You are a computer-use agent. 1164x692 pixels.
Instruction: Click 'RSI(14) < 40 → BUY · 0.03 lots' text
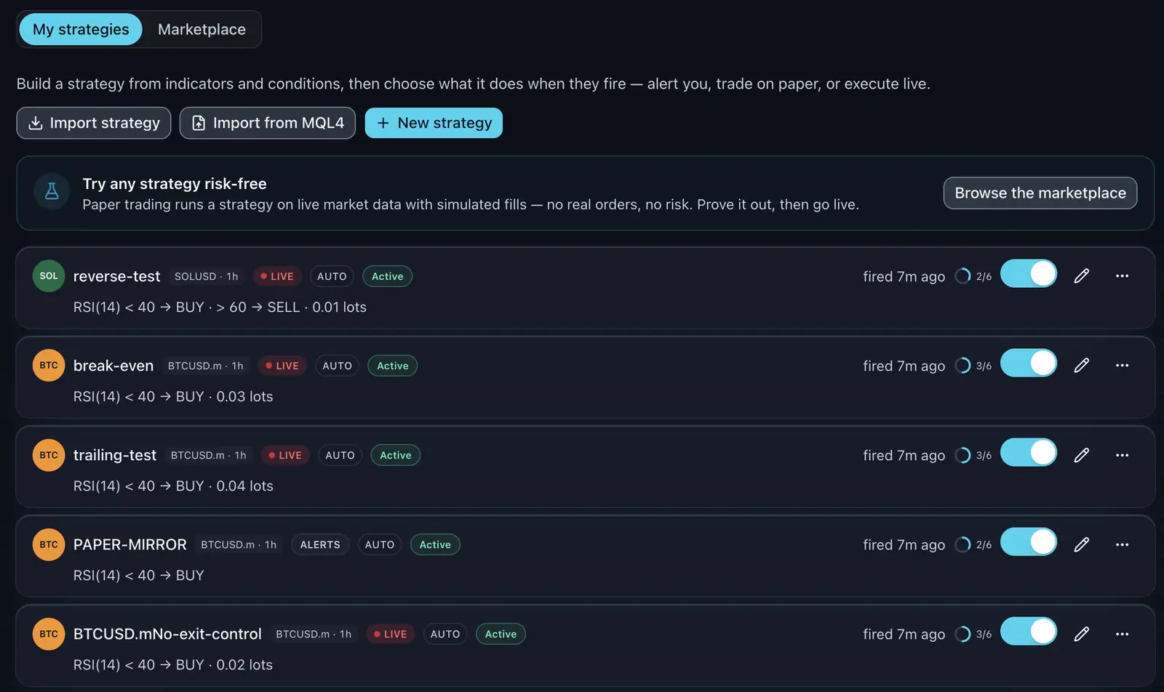(173, 396)
